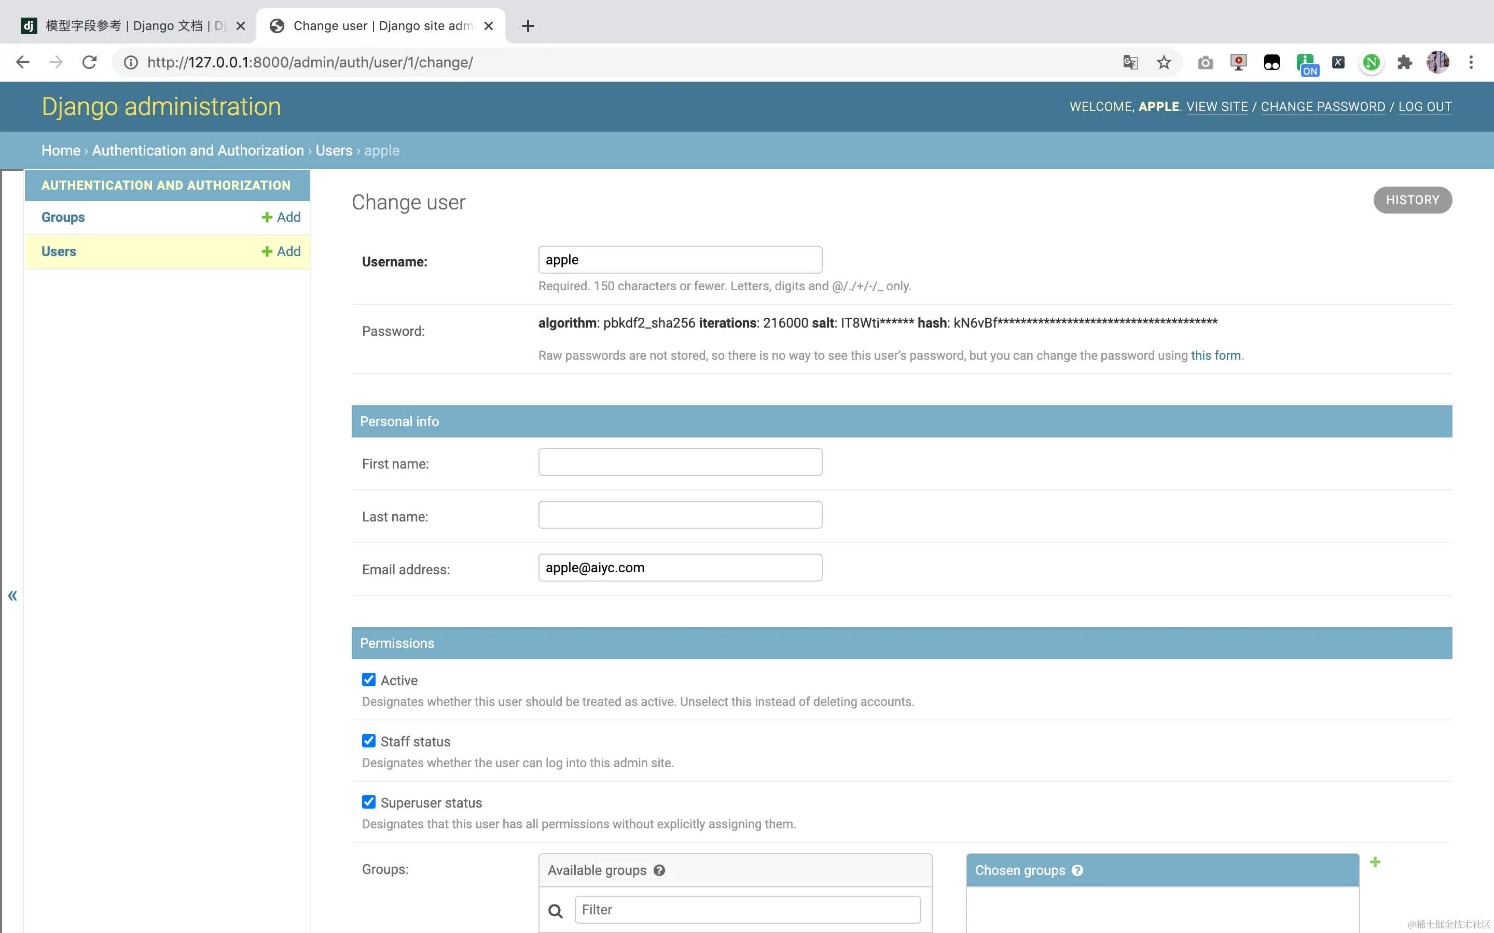The height and width of the screenshot is (933, 1494).
Task: Open the Extensions puzzle icon
Action: pyautogui.click(x=1404, y=62)
